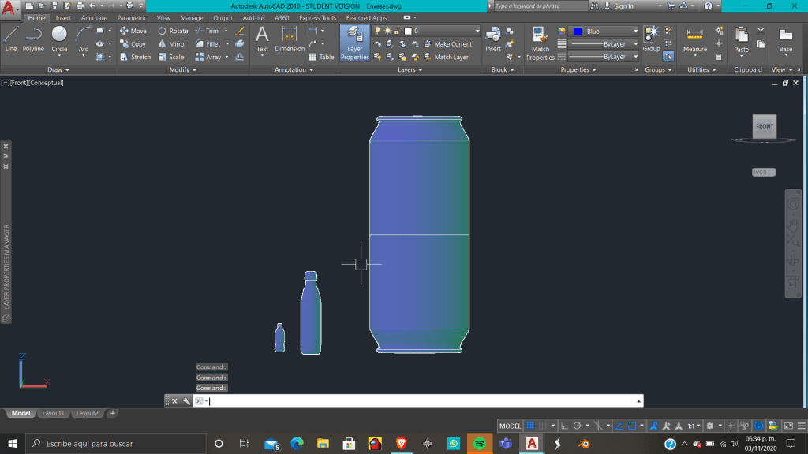Select the Line drawing tool

[11, 38]
